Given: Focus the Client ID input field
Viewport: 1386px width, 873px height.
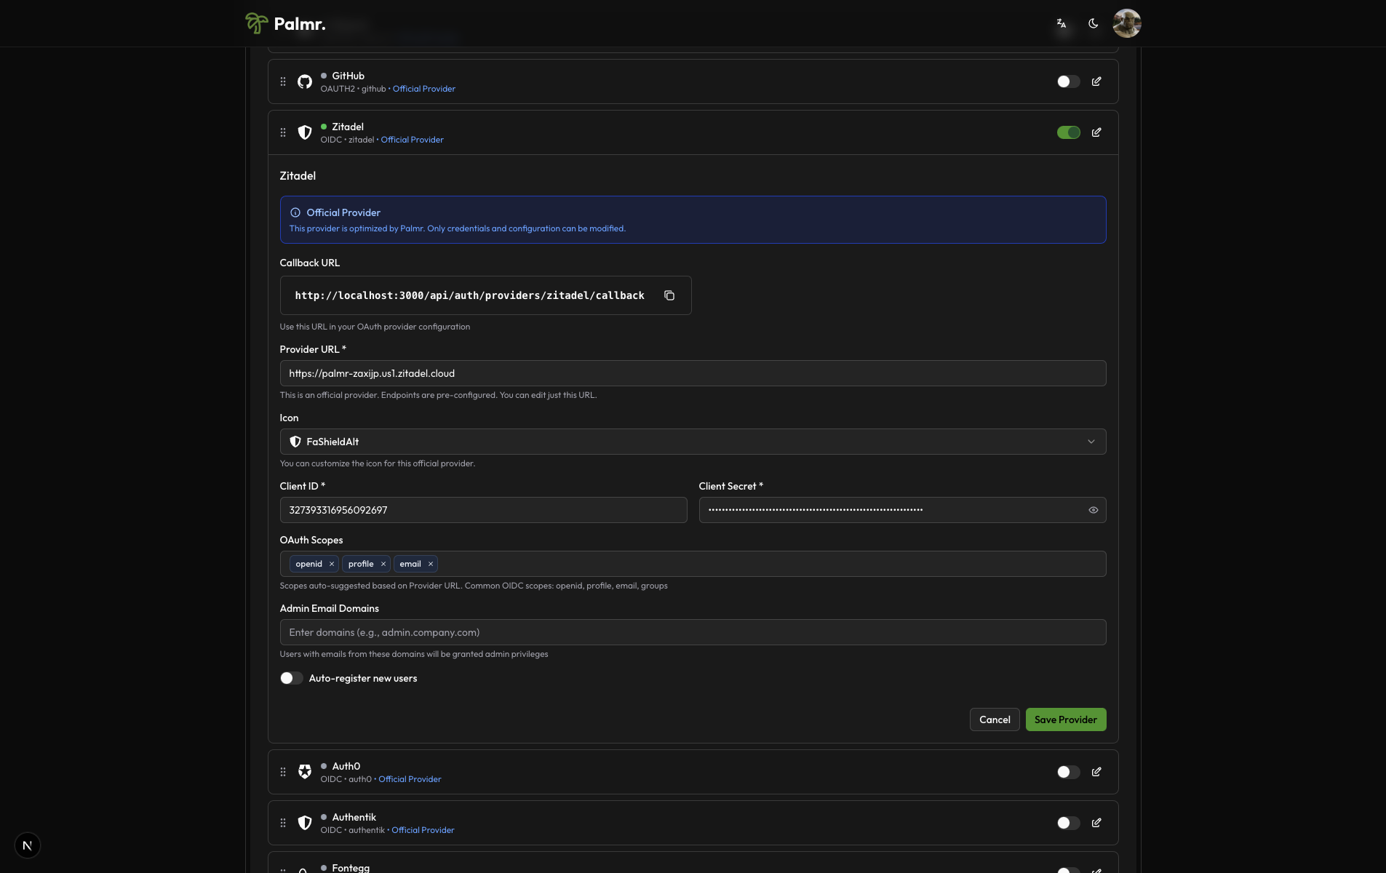Looking at the screenshot, I should tap(483, 510).
